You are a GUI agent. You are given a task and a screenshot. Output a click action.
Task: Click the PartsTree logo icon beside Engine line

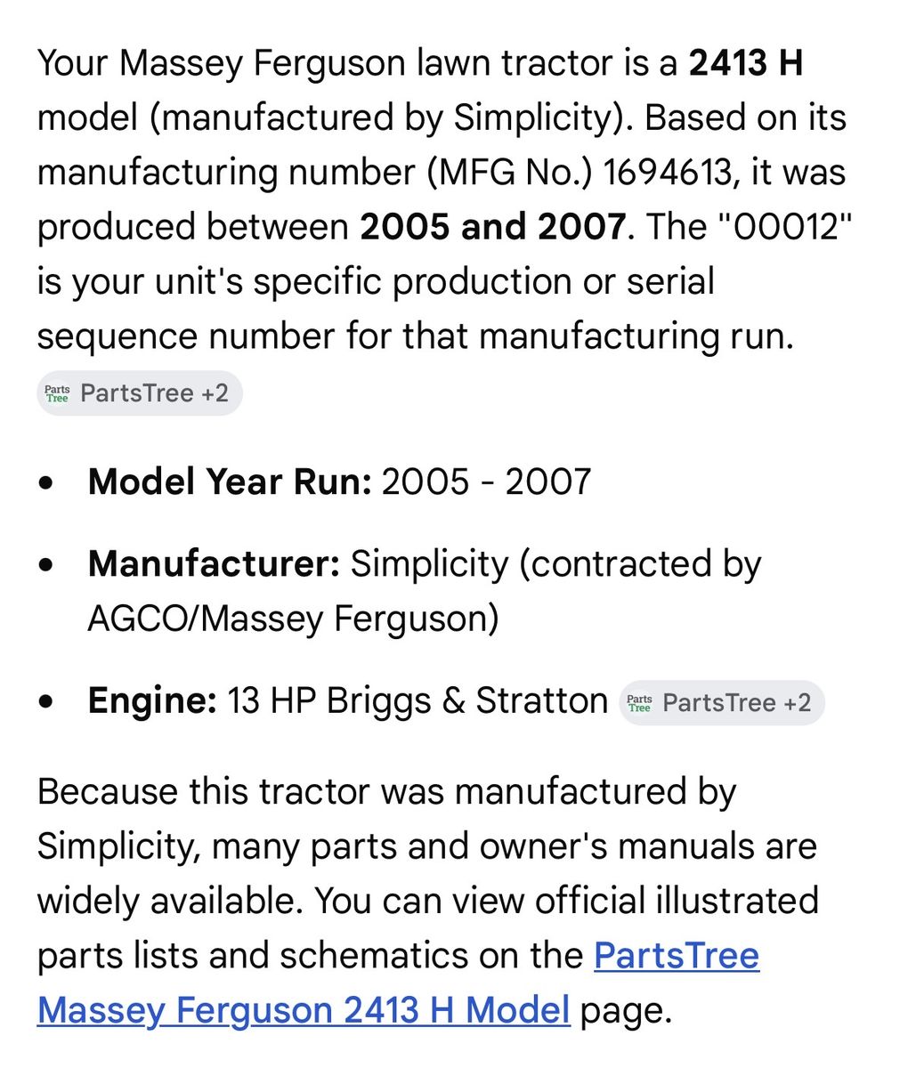pyautogui.click(x=639, y=703)
